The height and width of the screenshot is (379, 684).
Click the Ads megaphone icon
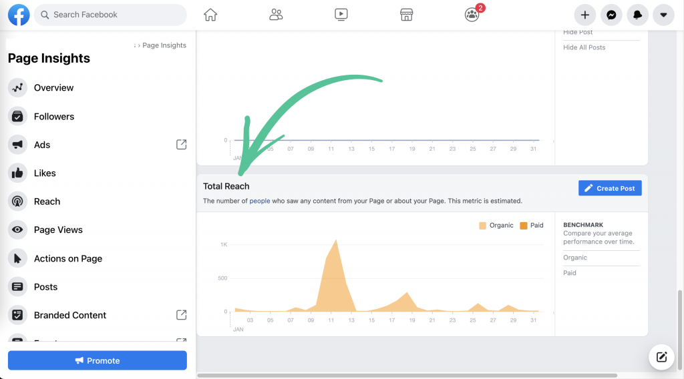coord(17,145)
